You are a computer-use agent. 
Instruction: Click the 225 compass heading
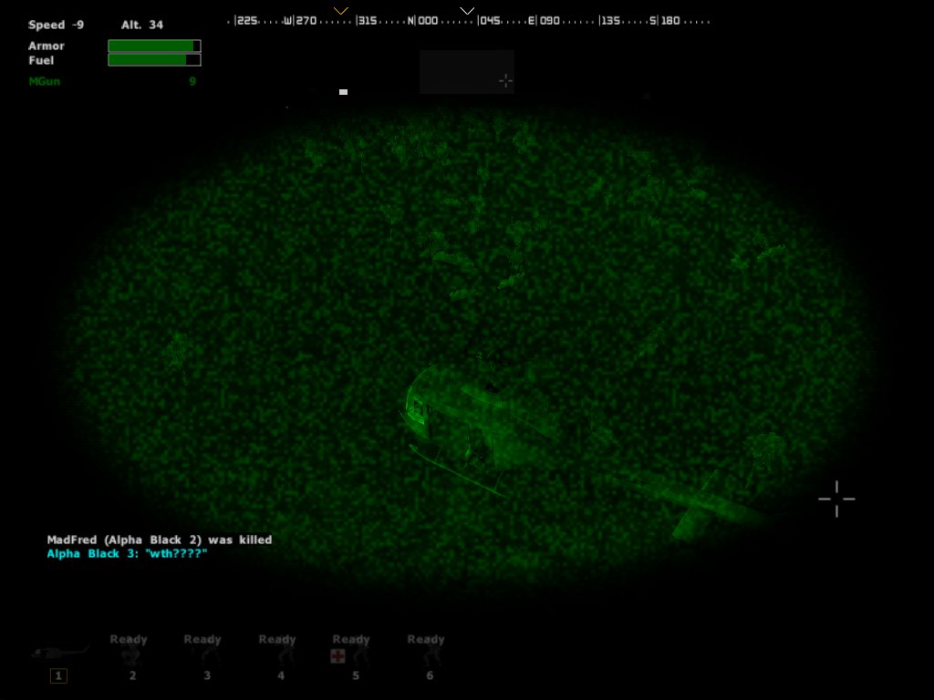pyautogui.click(x=246, y=21)
